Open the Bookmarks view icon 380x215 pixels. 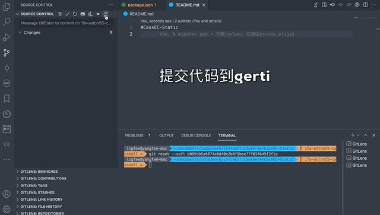tap(7, 99)
